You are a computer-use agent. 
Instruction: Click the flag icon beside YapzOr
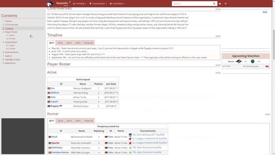pyautogui.click(x=49, y=102)
